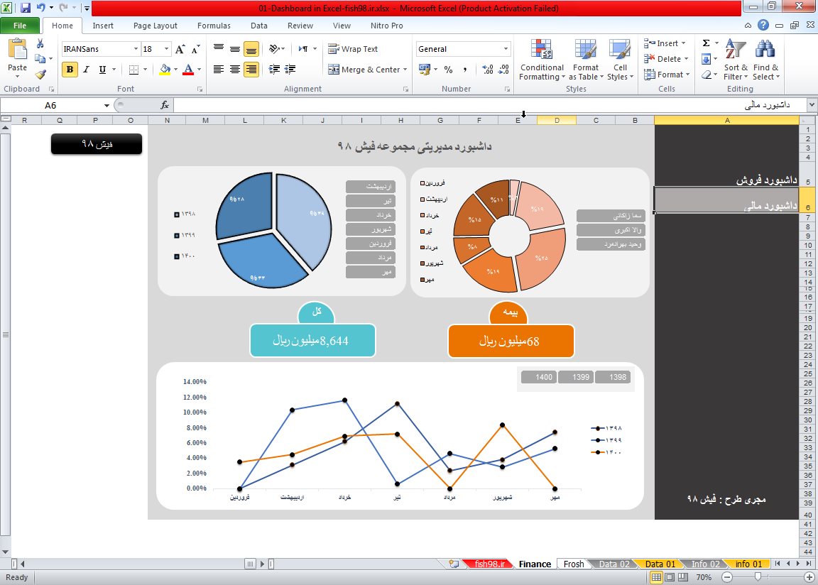Open Sort & Filter options

736,60
